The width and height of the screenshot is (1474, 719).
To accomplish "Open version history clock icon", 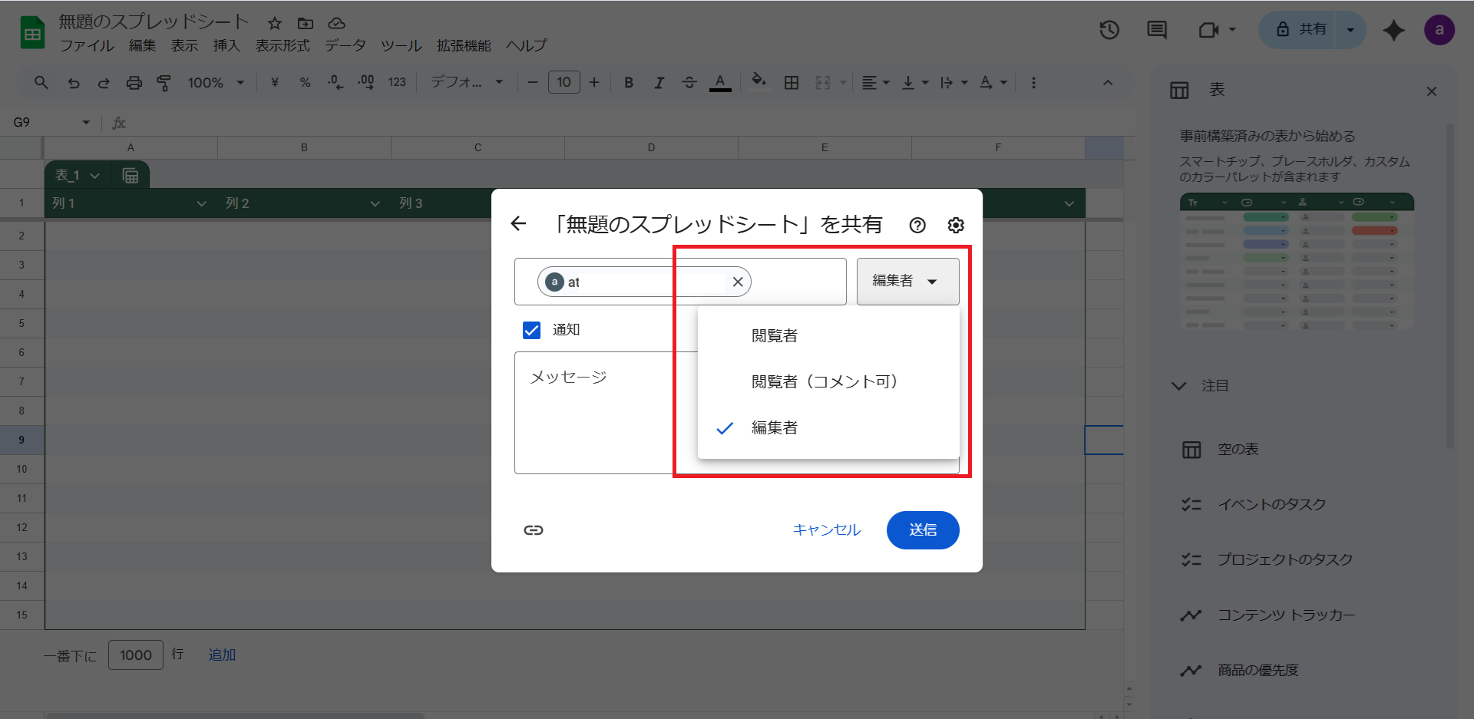I will (1109, 30).
